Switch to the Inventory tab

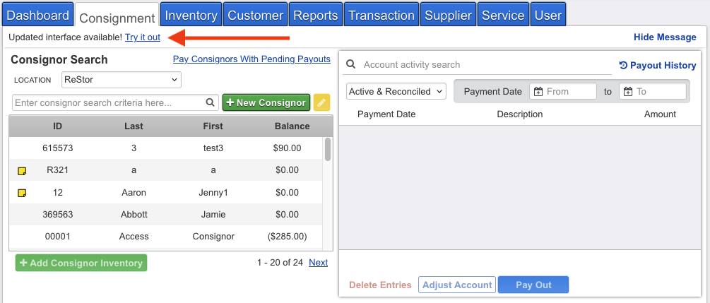point(191,15)
